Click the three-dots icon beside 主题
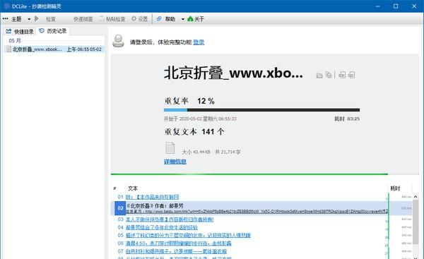 click(5, 18)
